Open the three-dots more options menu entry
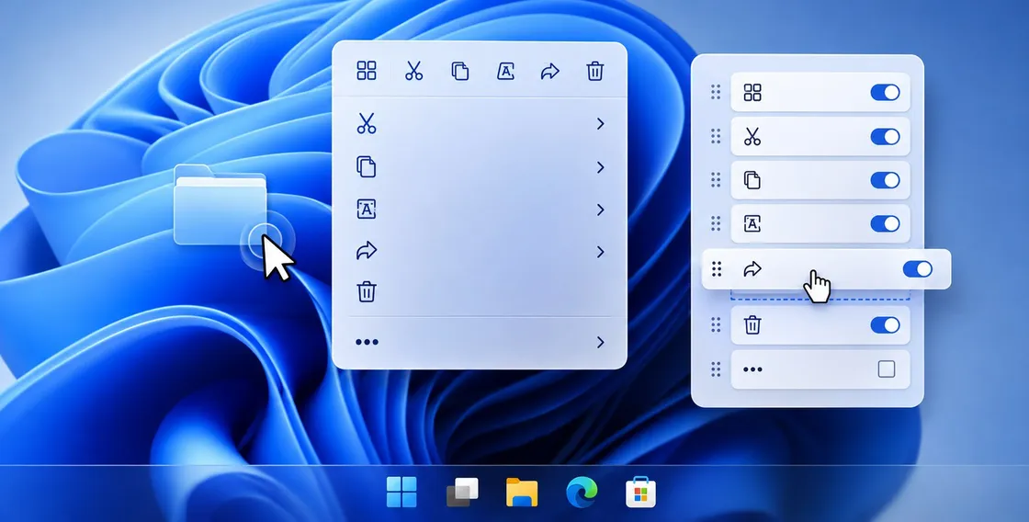The width and height of the screenshot is (1029, 522). coord(480,342)
